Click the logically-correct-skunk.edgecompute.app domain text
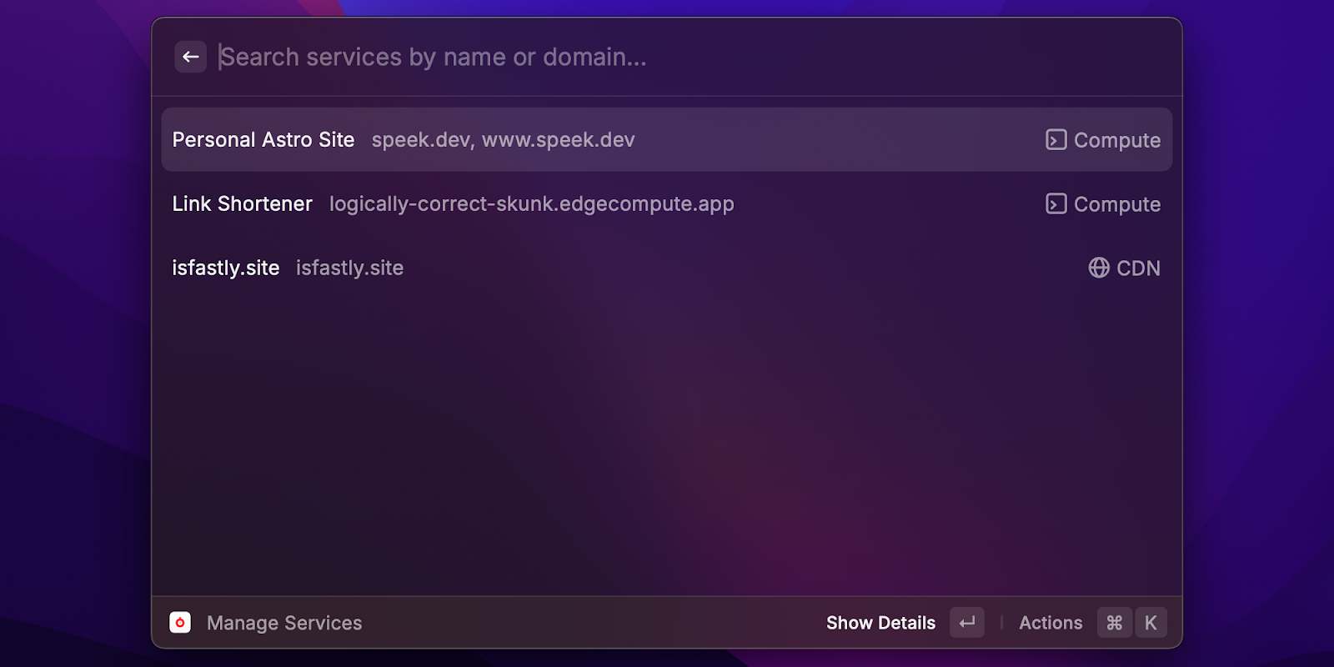The width and height of the screenshot is (1334, 667). point(532,203)
